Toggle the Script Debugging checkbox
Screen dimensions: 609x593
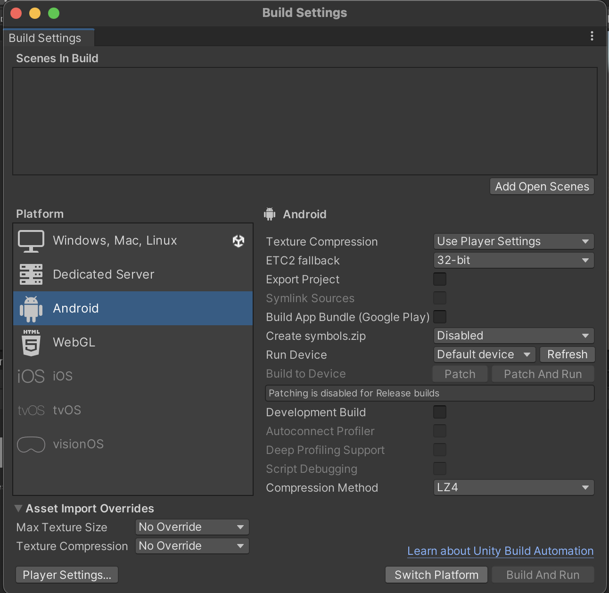440,469
